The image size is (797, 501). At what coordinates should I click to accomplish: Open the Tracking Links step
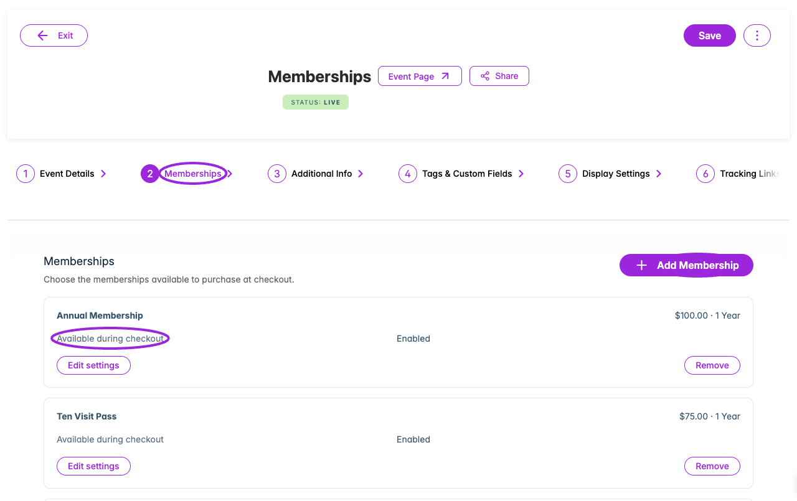click(x=750, y=174)
